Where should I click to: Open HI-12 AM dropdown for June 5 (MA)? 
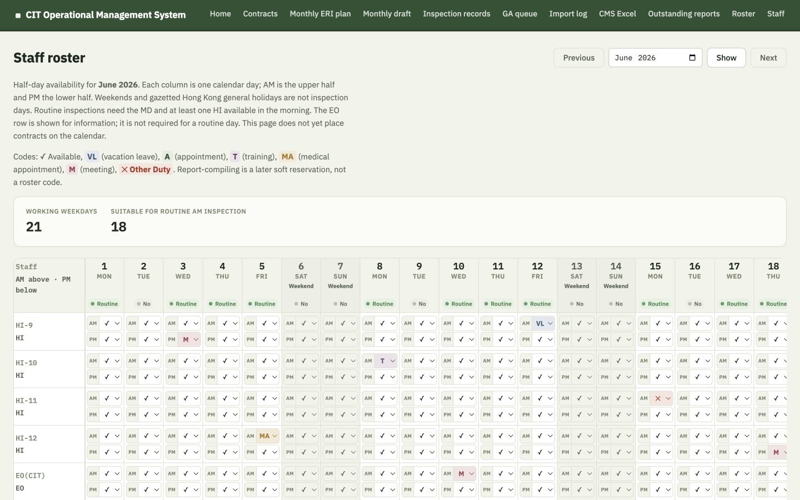268,436
